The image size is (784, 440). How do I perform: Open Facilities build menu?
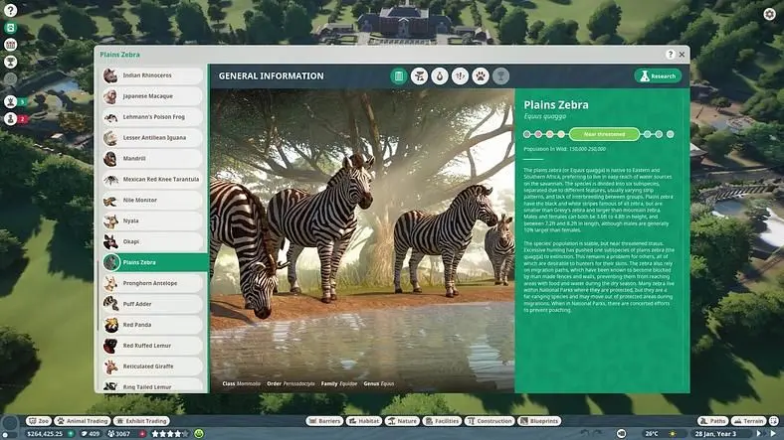pos(442,421)
